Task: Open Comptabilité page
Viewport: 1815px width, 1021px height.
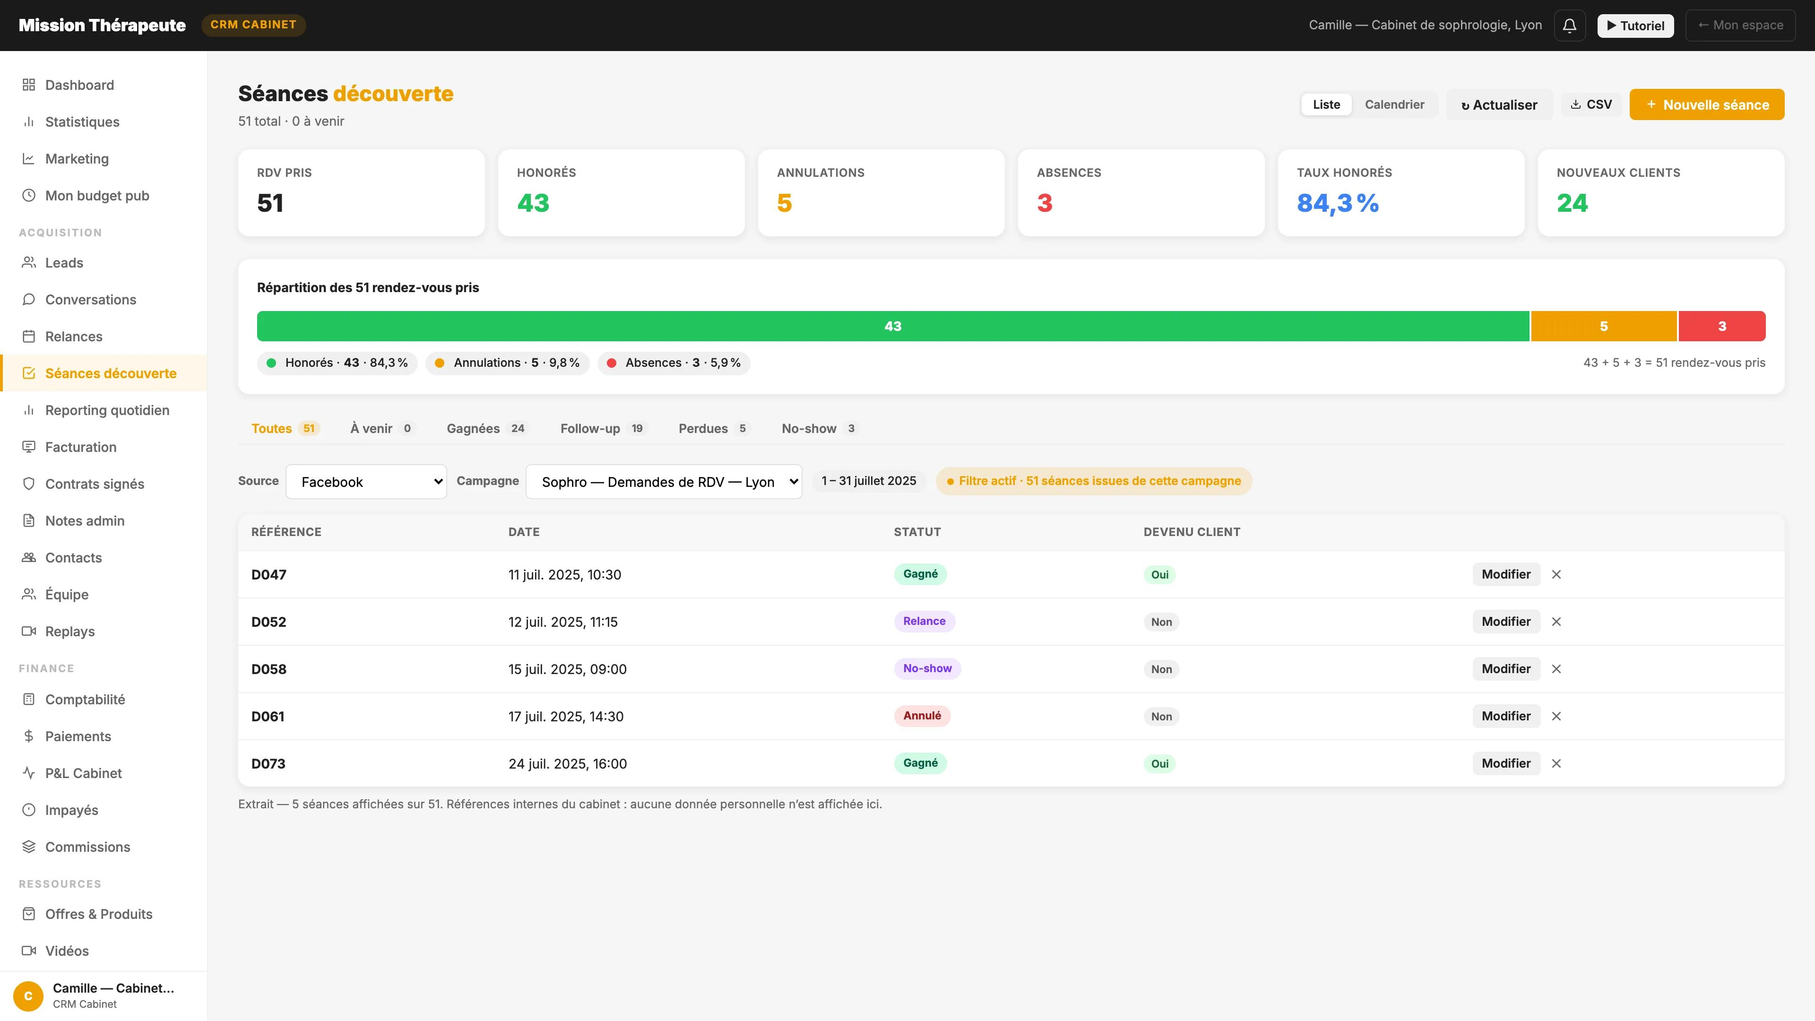Action: coord(104,700)
